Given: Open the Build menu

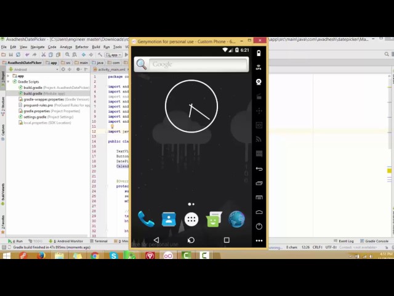Looking at the screenshot, I should click(x=96, y=47).
